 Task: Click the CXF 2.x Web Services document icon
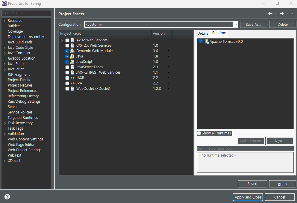[x=72, y=46]
